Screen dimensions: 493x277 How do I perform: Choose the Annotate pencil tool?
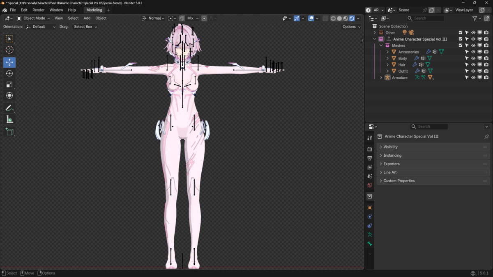click(9, 108)
